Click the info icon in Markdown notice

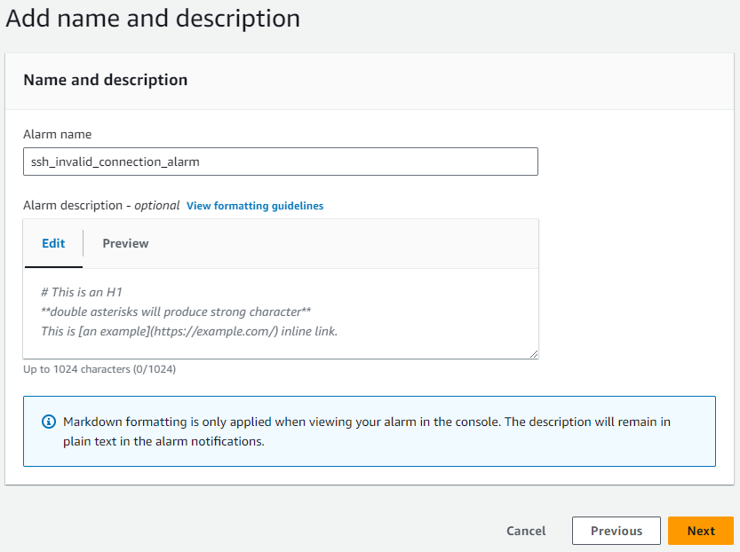coord(49,422)
